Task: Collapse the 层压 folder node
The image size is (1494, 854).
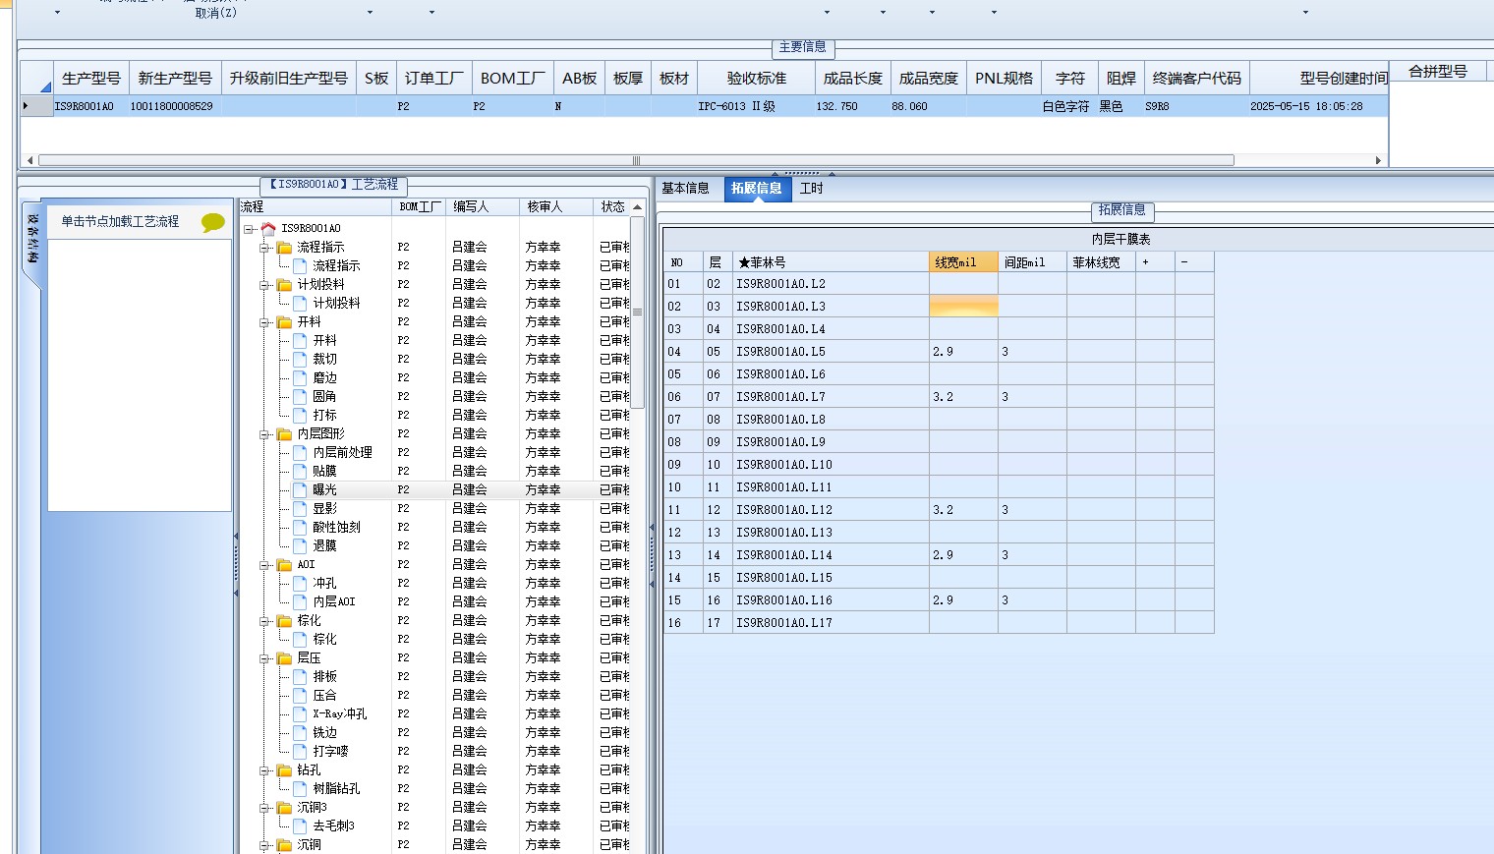Action: 264,658
